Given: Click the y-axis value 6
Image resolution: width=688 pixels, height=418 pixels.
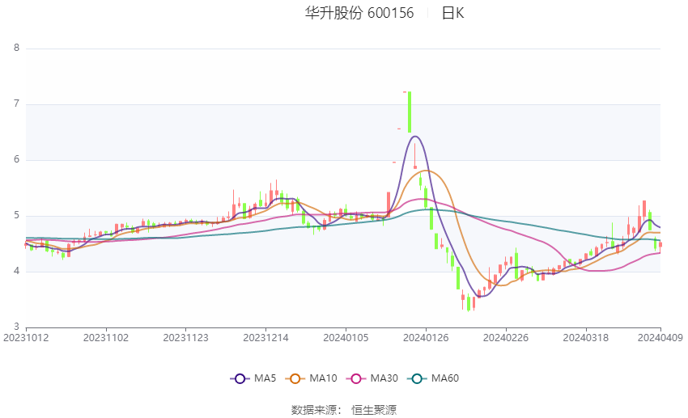Looking at the screenshot, I should [x=17, y=159].
